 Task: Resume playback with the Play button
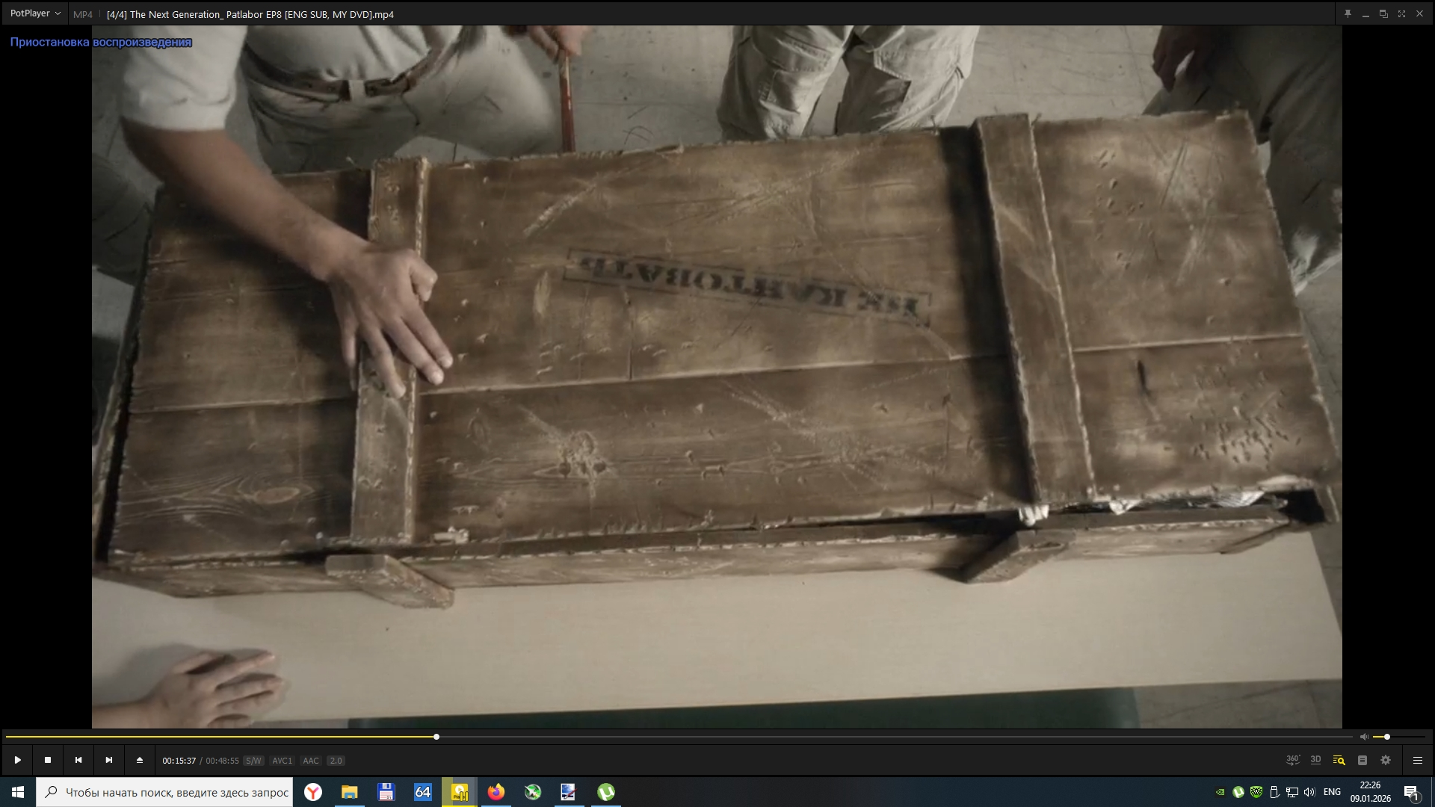(17, 760)
